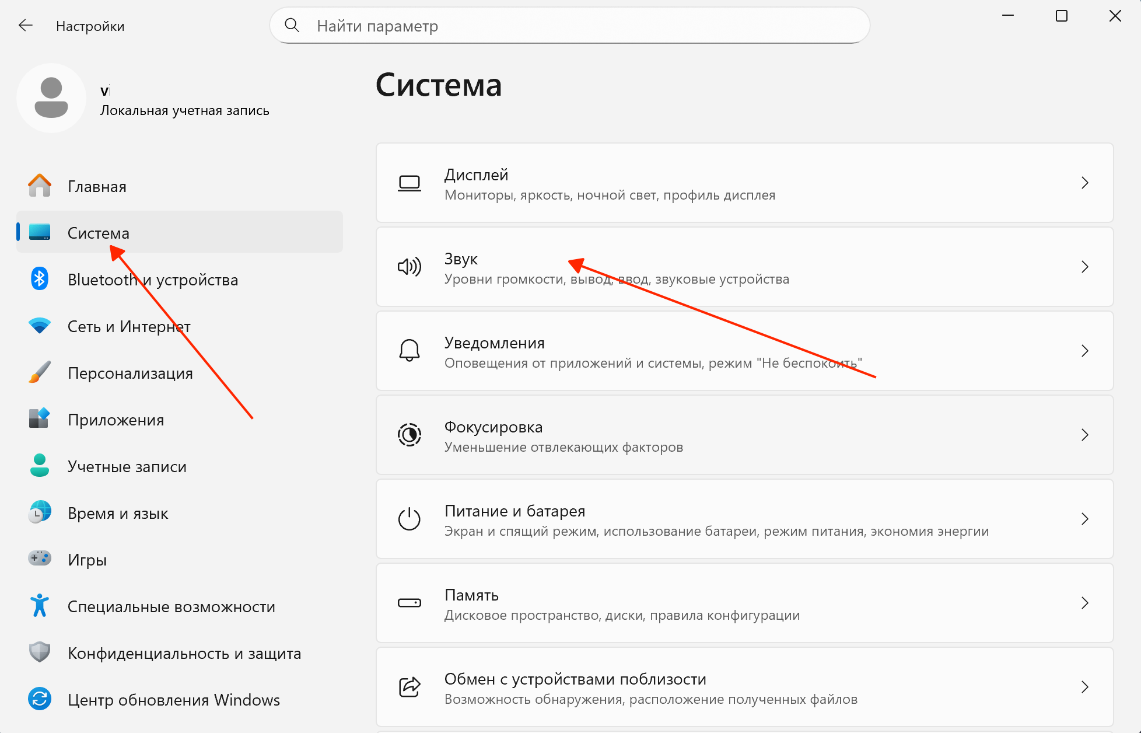This screenshot has height=733, width=1141.
Task: Click the shield Конфиденциальность icon
Action: 40,652
